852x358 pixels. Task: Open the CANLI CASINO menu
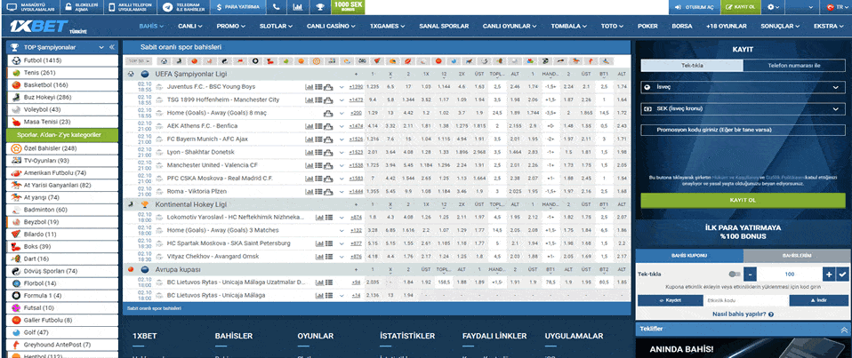tap(333, 26)
